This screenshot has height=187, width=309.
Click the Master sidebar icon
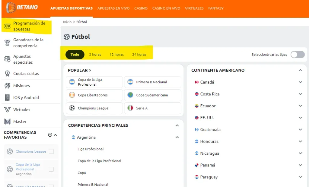(x=8, y=122)
